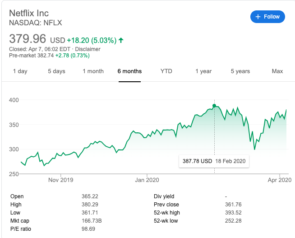
Task: Click the Follow button
Action: coord(267,17)
